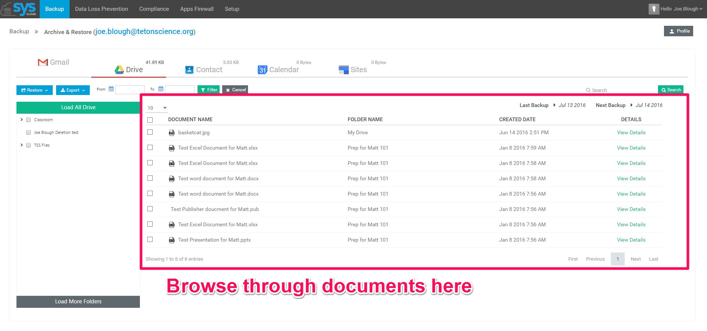Click the Load More Folders button
The width and height of the screenshot is (707, 331).
pyautogui.click(x=78, y=301)
